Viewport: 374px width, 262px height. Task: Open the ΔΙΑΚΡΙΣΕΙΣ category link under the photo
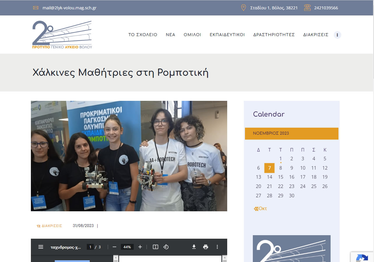52,226
